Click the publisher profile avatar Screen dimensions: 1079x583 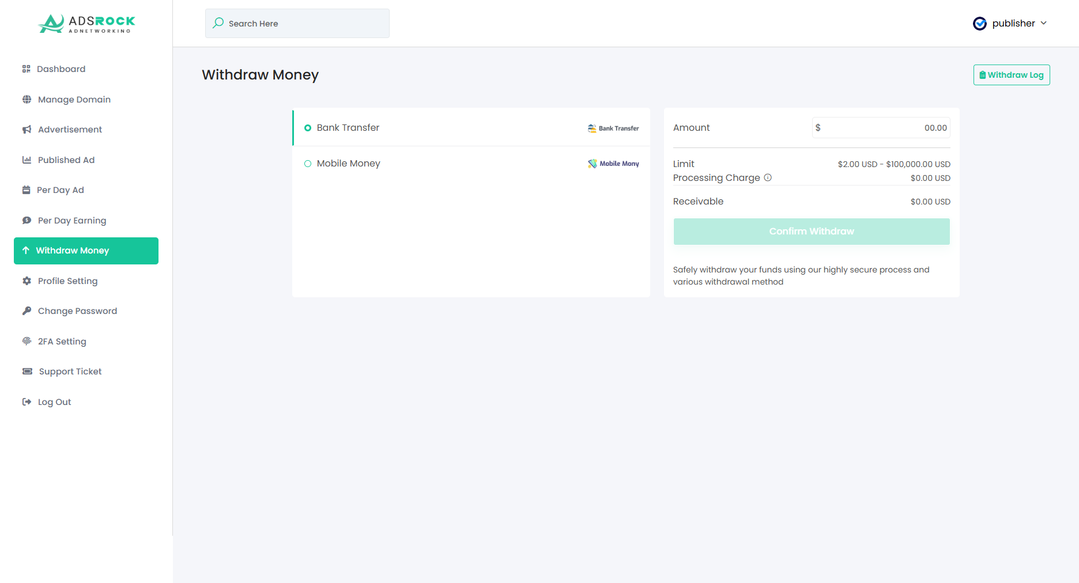[x=980, y=24]
